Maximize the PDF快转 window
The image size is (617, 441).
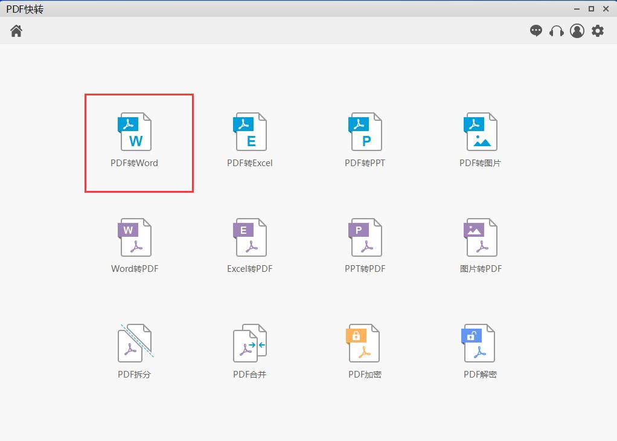[591, 8]
